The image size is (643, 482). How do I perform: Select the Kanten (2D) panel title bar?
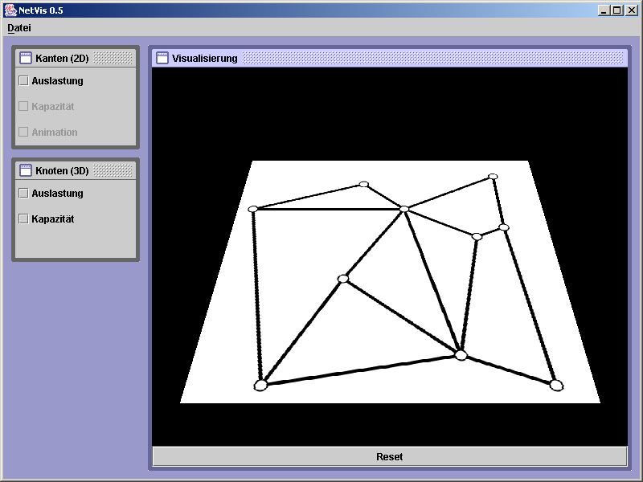tap(76, 58)
